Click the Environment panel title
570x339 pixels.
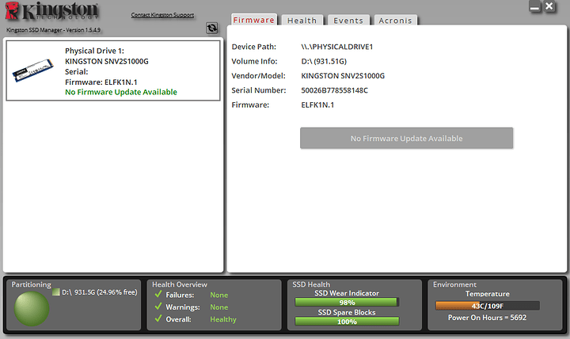(x=454, y=284)
